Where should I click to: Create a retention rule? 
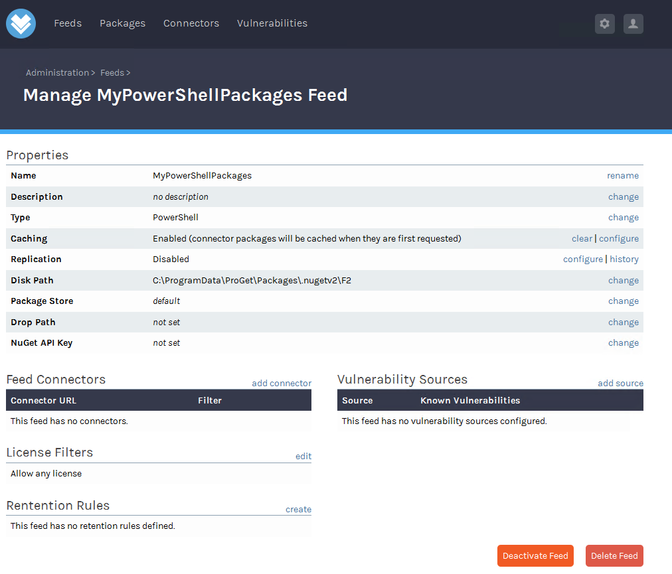pyautogui.click(x=299, y=510)
